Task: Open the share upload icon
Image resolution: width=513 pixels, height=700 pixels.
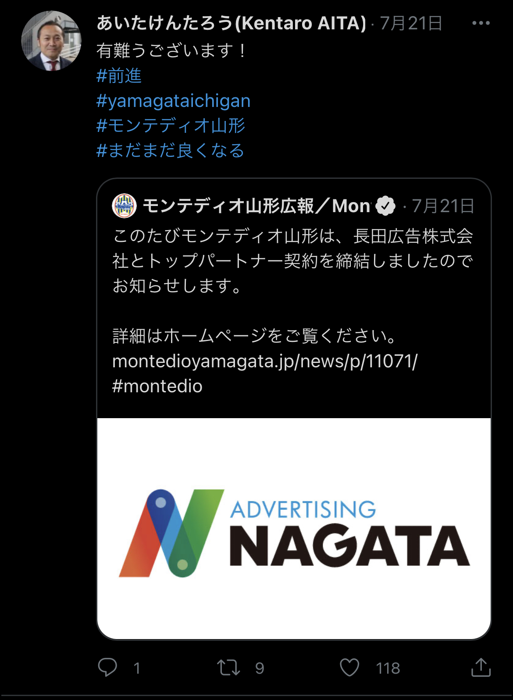Action: (x=481, y=667)
